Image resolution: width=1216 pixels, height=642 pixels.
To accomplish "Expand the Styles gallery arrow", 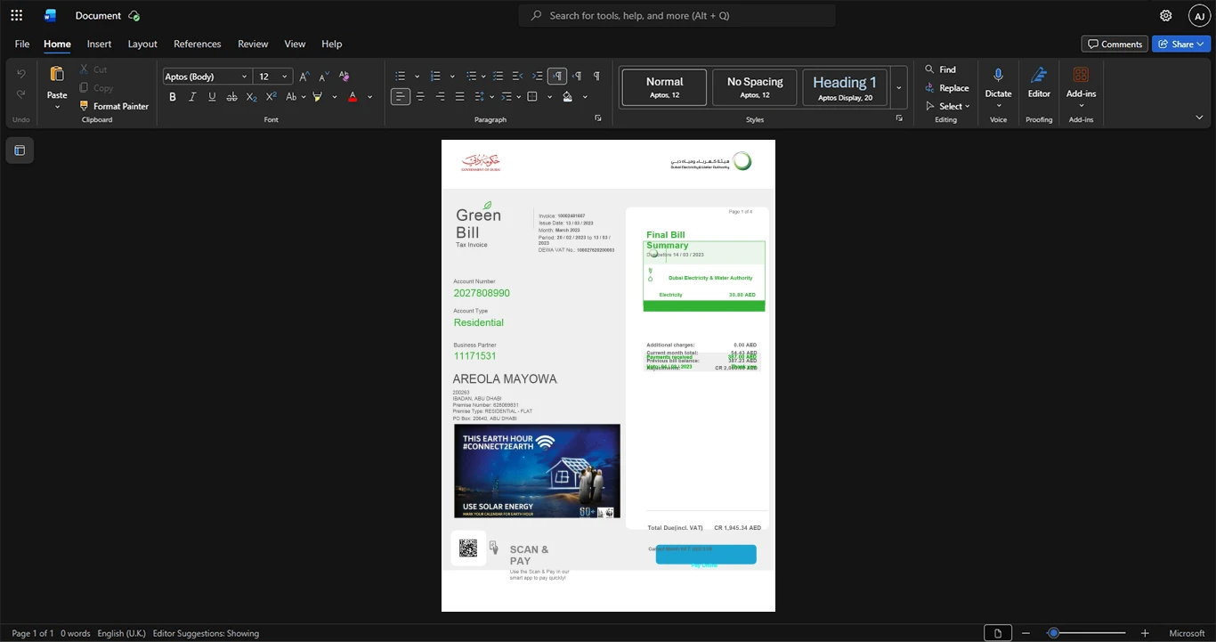I will pyautogui.click(x=899, y=87).
